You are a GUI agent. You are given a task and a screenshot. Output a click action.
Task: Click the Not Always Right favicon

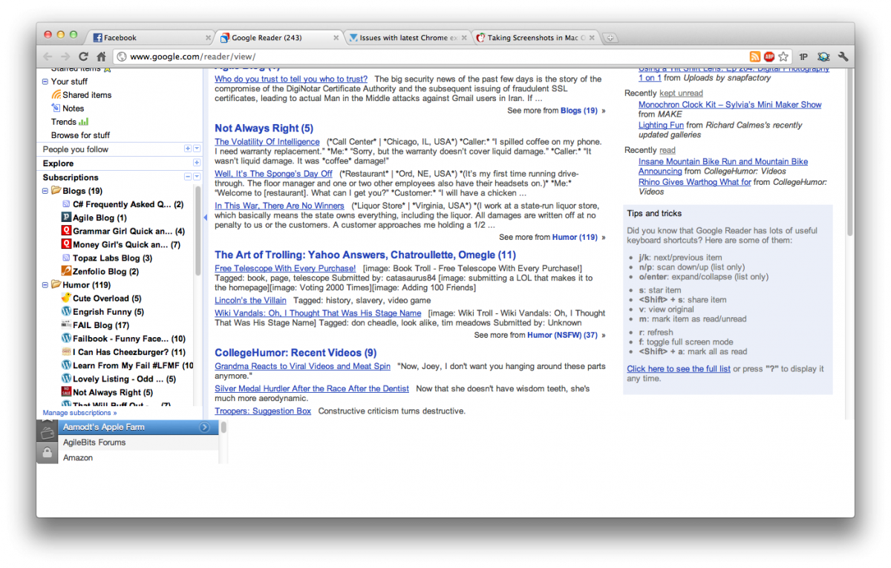point(66,392)
